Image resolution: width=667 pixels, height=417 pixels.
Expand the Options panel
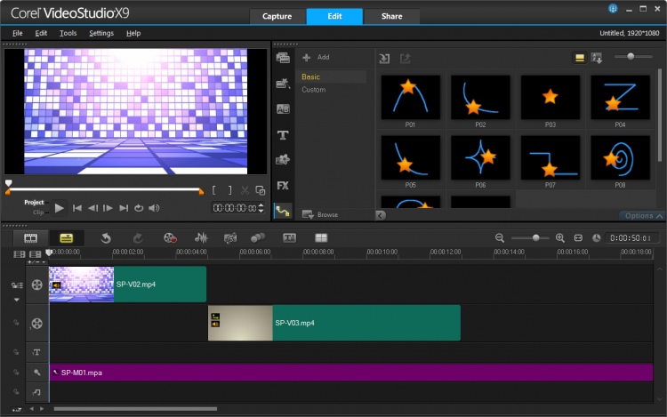pyautogui.click(x=643, y=215)
